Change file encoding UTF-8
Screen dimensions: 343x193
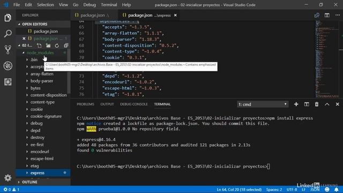(x=292, y=189)
